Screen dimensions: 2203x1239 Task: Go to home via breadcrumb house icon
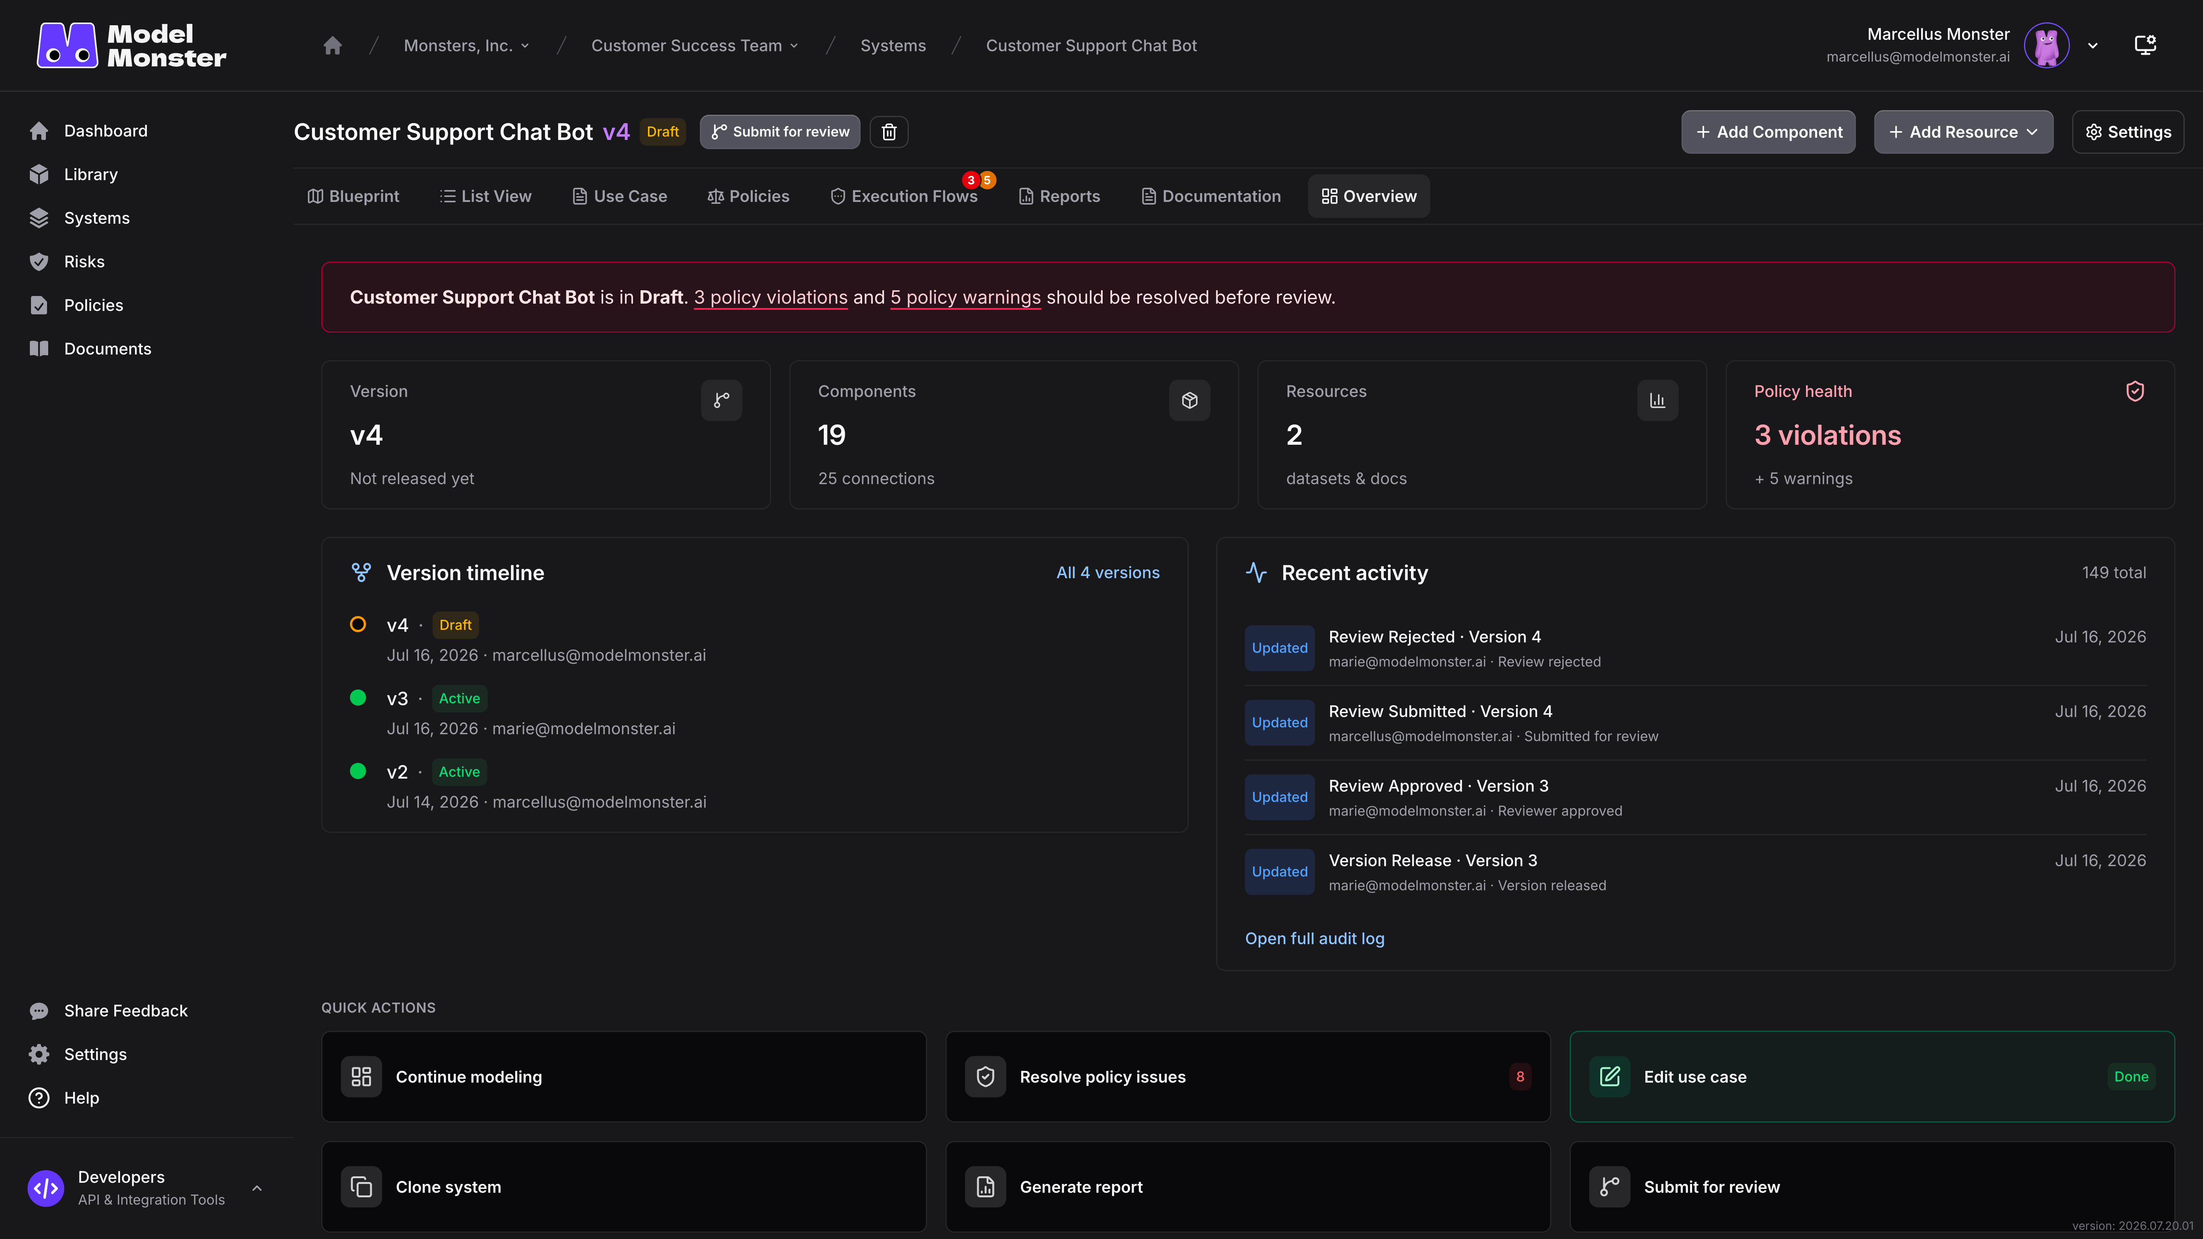pyautogui.click(x=333, y=46)
